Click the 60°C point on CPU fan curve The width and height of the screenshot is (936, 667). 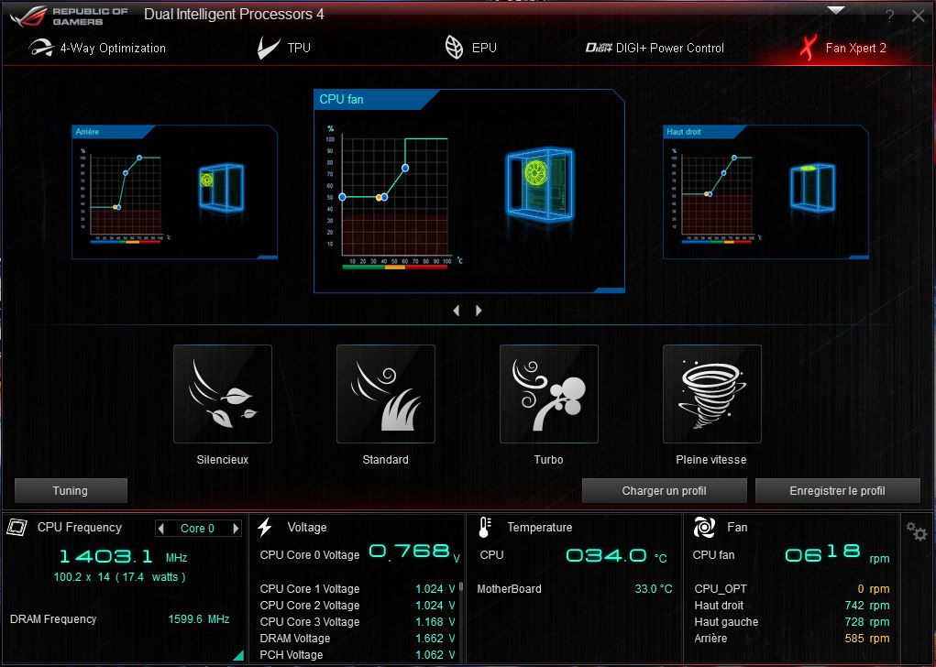[405, 168]
